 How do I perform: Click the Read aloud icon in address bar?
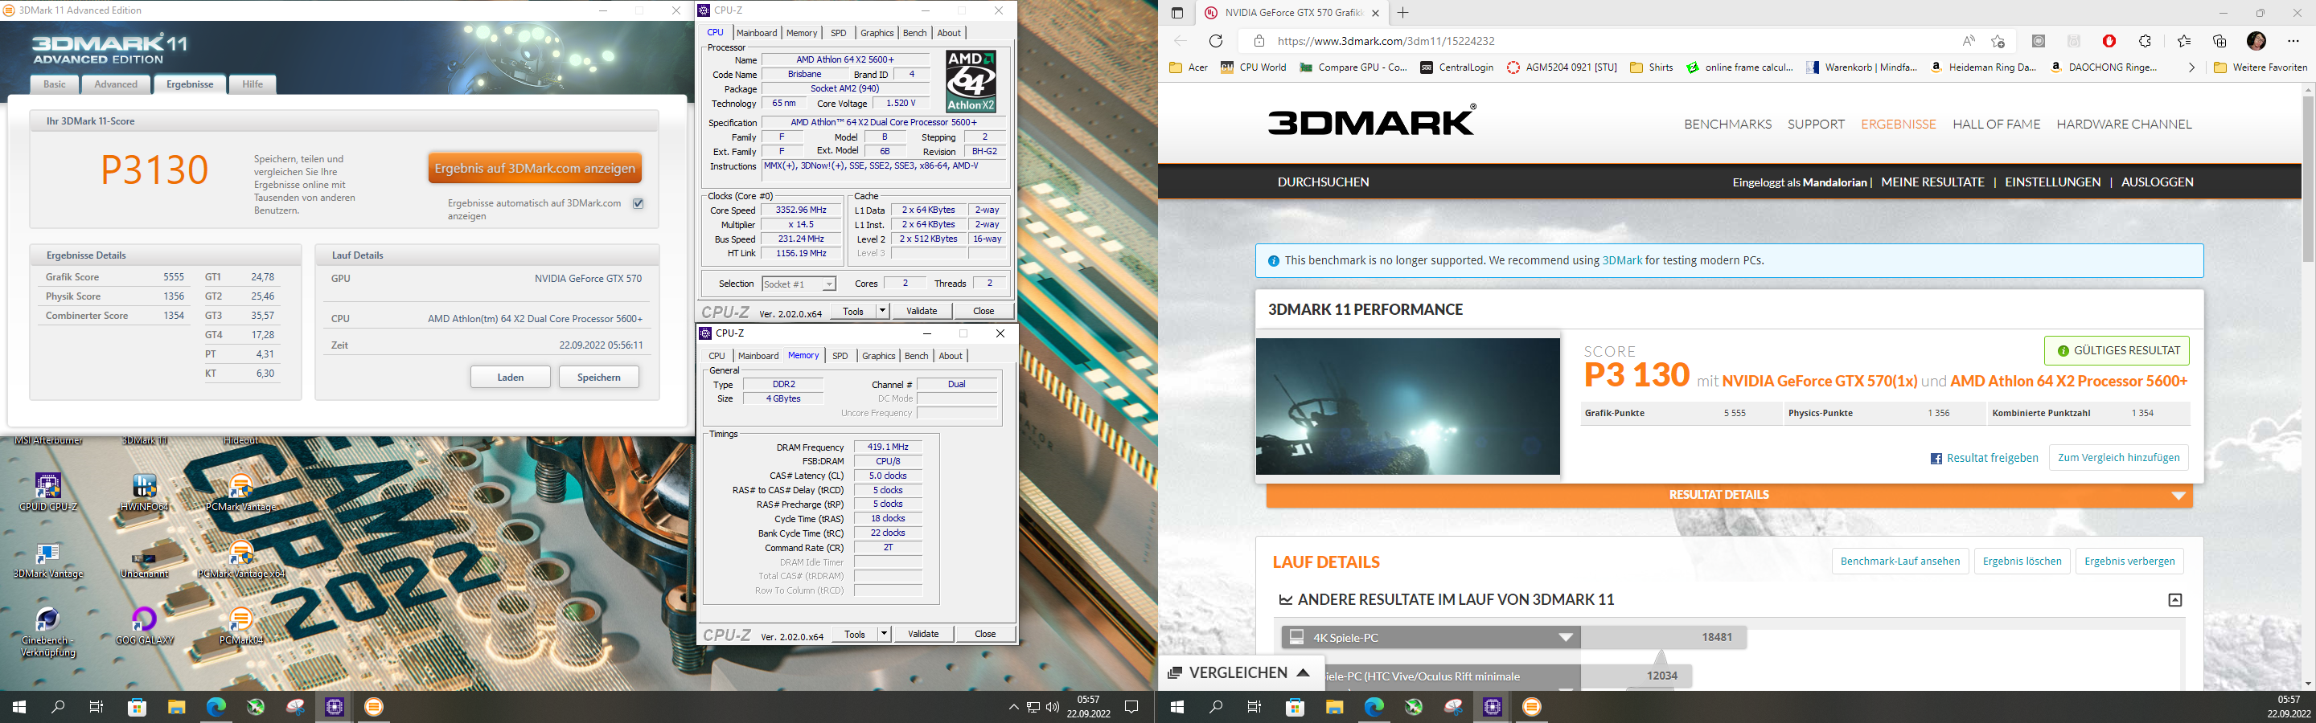pos(1969,40)
